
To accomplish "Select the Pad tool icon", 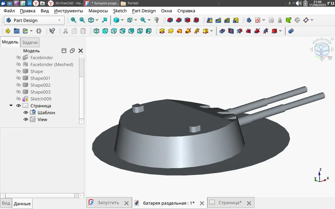I will pos(162,31).
